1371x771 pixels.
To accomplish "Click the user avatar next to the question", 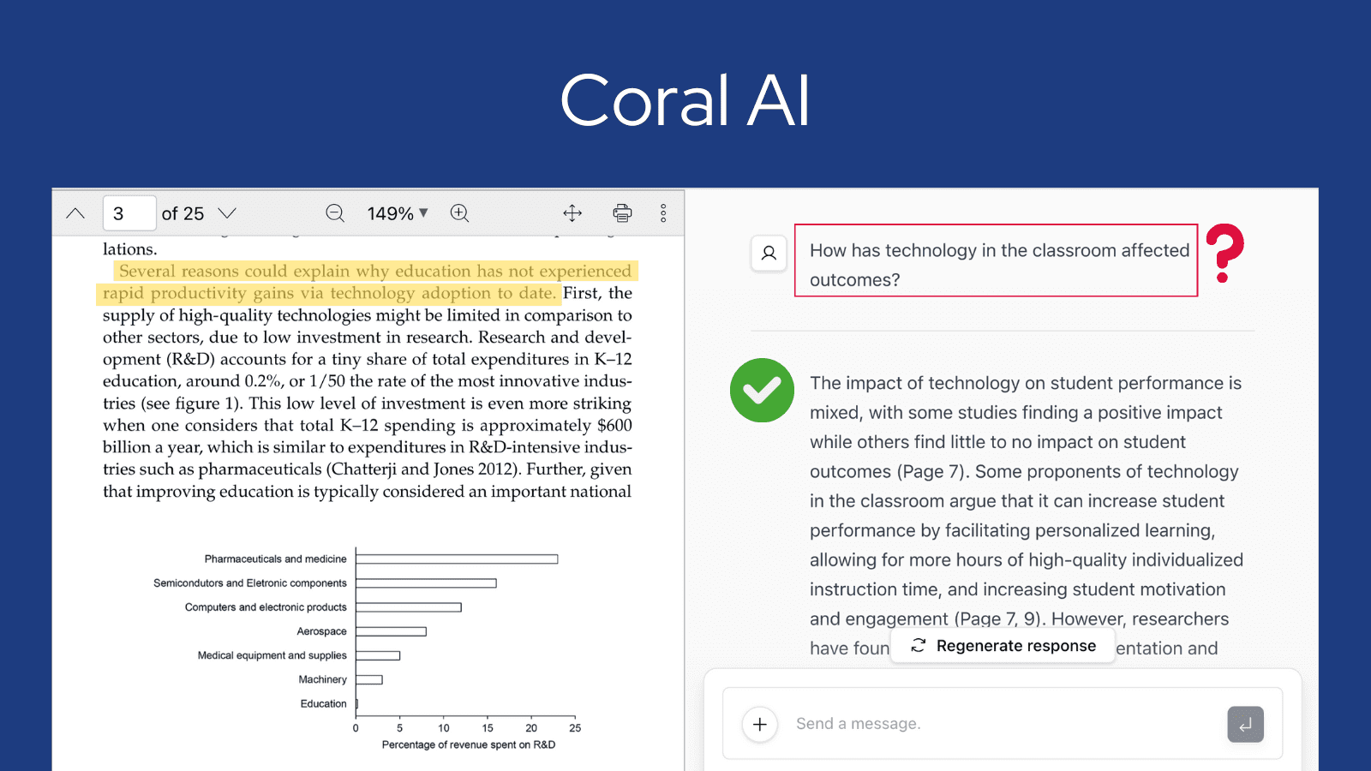I will (x=769, y=253).
